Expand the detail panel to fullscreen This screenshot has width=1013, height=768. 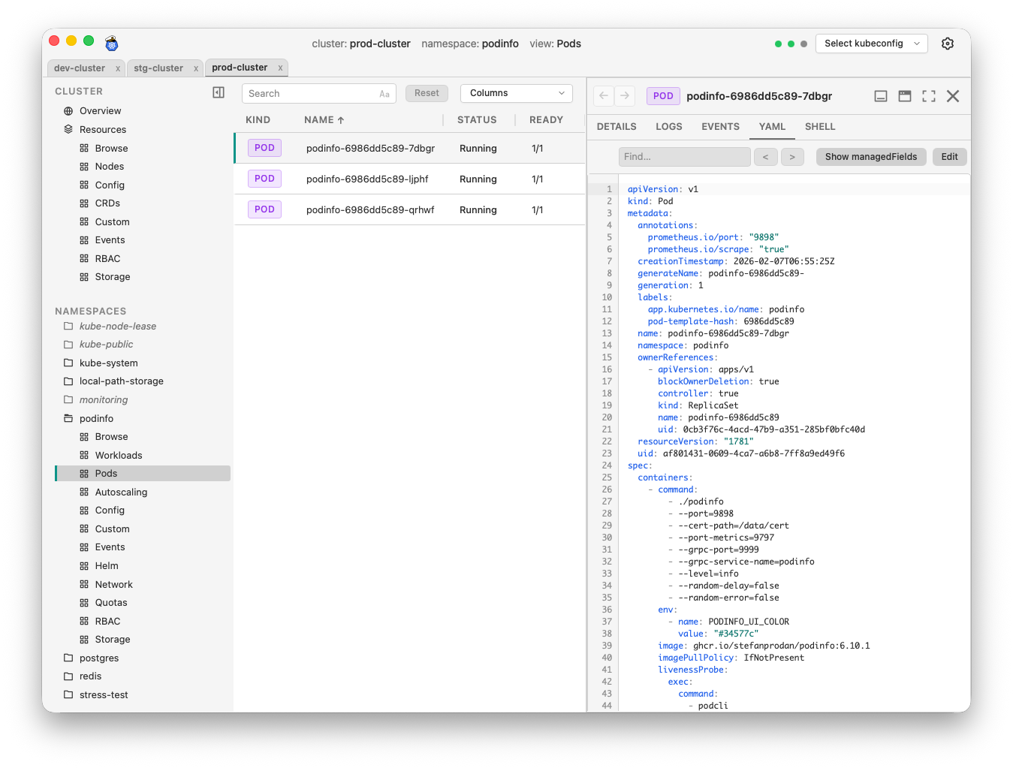pyautogui.click(x=928, y=96)
